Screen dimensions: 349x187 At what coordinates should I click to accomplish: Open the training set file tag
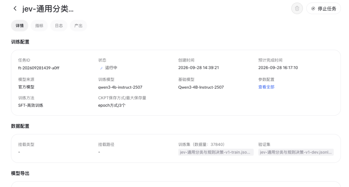[x=216, y=152]
